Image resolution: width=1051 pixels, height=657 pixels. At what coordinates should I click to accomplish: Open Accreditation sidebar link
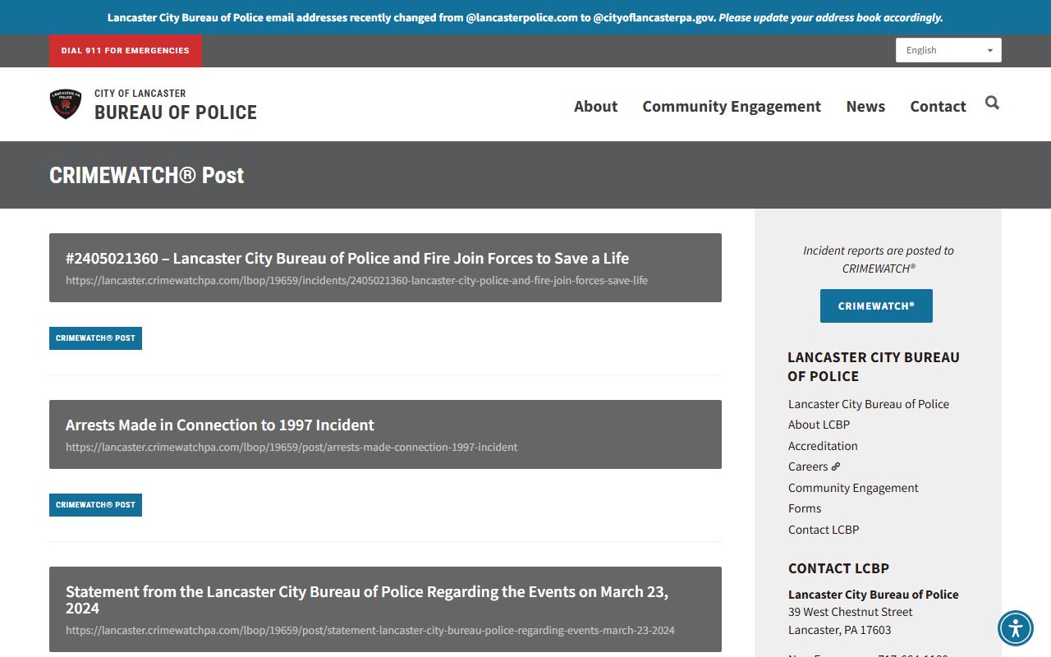[x=823, y=446]
